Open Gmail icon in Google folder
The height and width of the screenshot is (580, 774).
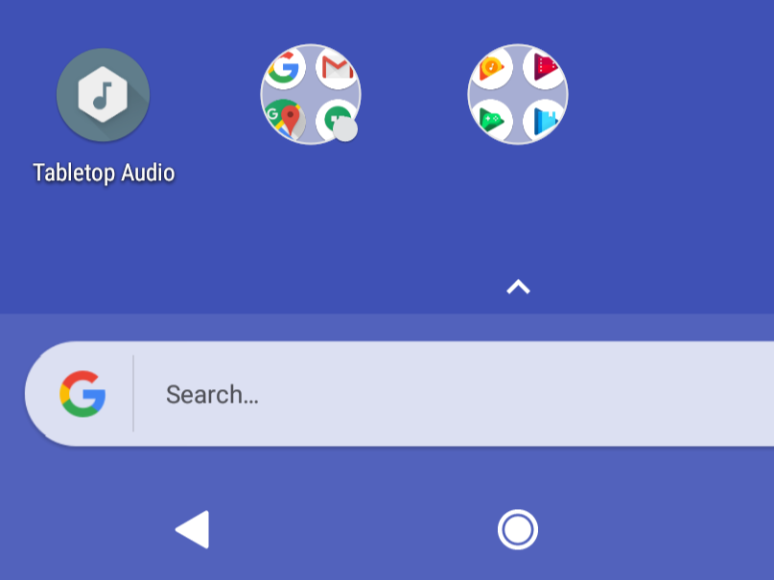pyautogui.click(x=337, y=68)
